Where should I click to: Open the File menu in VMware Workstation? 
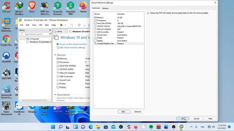pos(22,25)
